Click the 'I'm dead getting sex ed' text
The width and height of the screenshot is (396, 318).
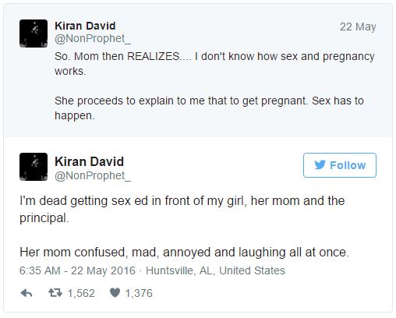[182, 209]
